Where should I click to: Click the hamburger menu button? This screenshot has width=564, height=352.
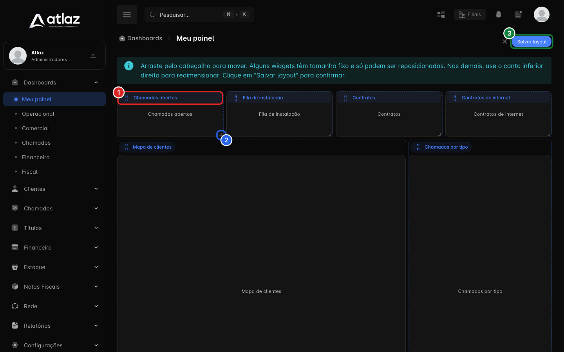coord(127,14)
